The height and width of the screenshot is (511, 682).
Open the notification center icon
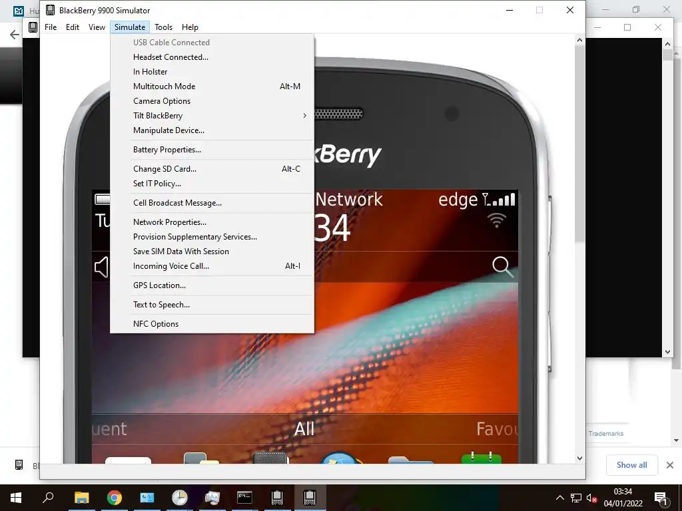[x=661, y=498]
